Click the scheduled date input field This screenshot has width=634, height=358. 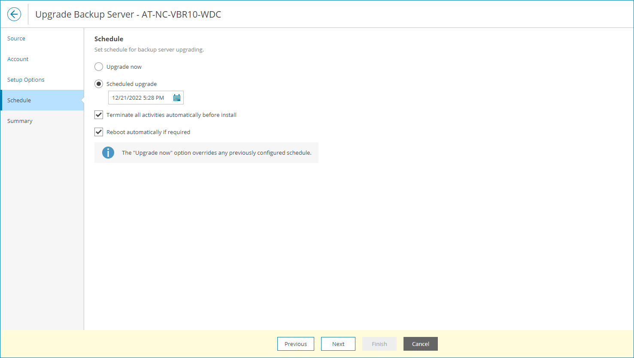(x=138, y=98)
